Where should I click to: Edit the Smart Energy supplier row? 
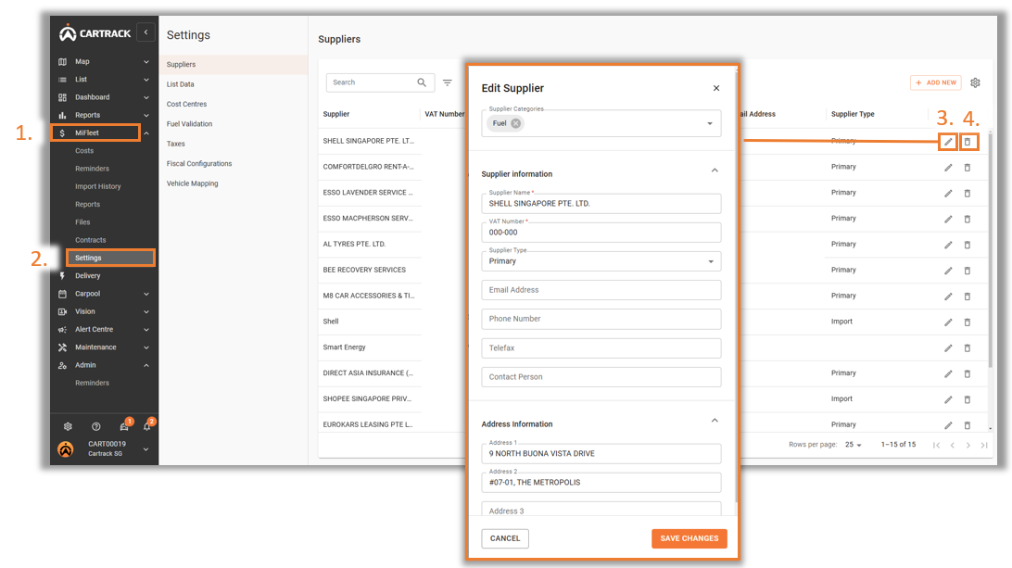[x=948, y=348]
